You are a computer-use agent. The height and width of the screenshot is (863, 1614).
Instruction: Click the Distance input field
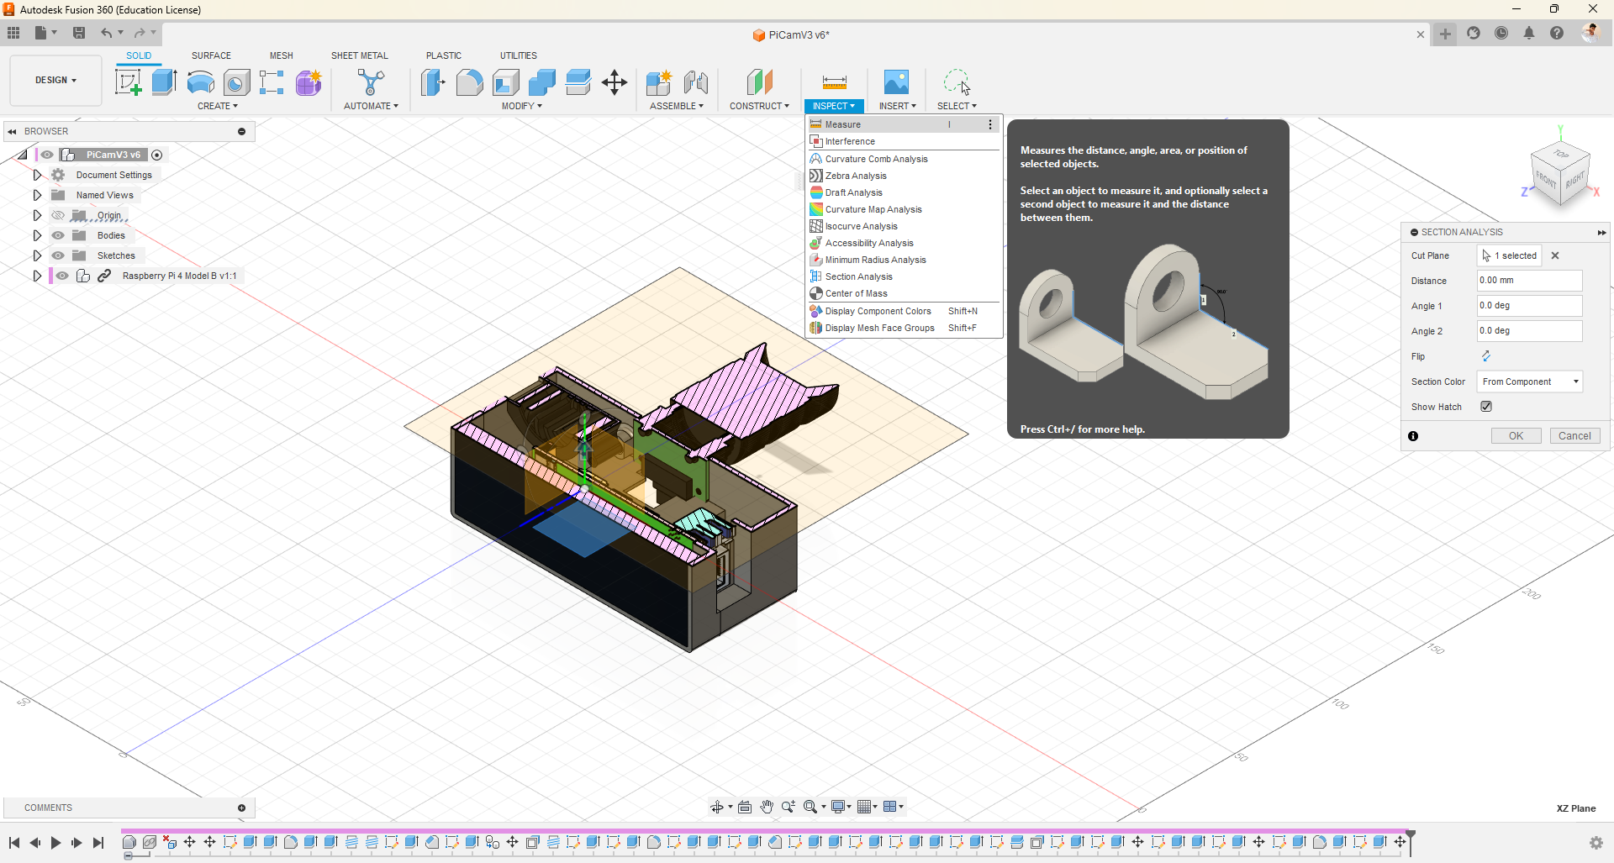coord(1529,281)
